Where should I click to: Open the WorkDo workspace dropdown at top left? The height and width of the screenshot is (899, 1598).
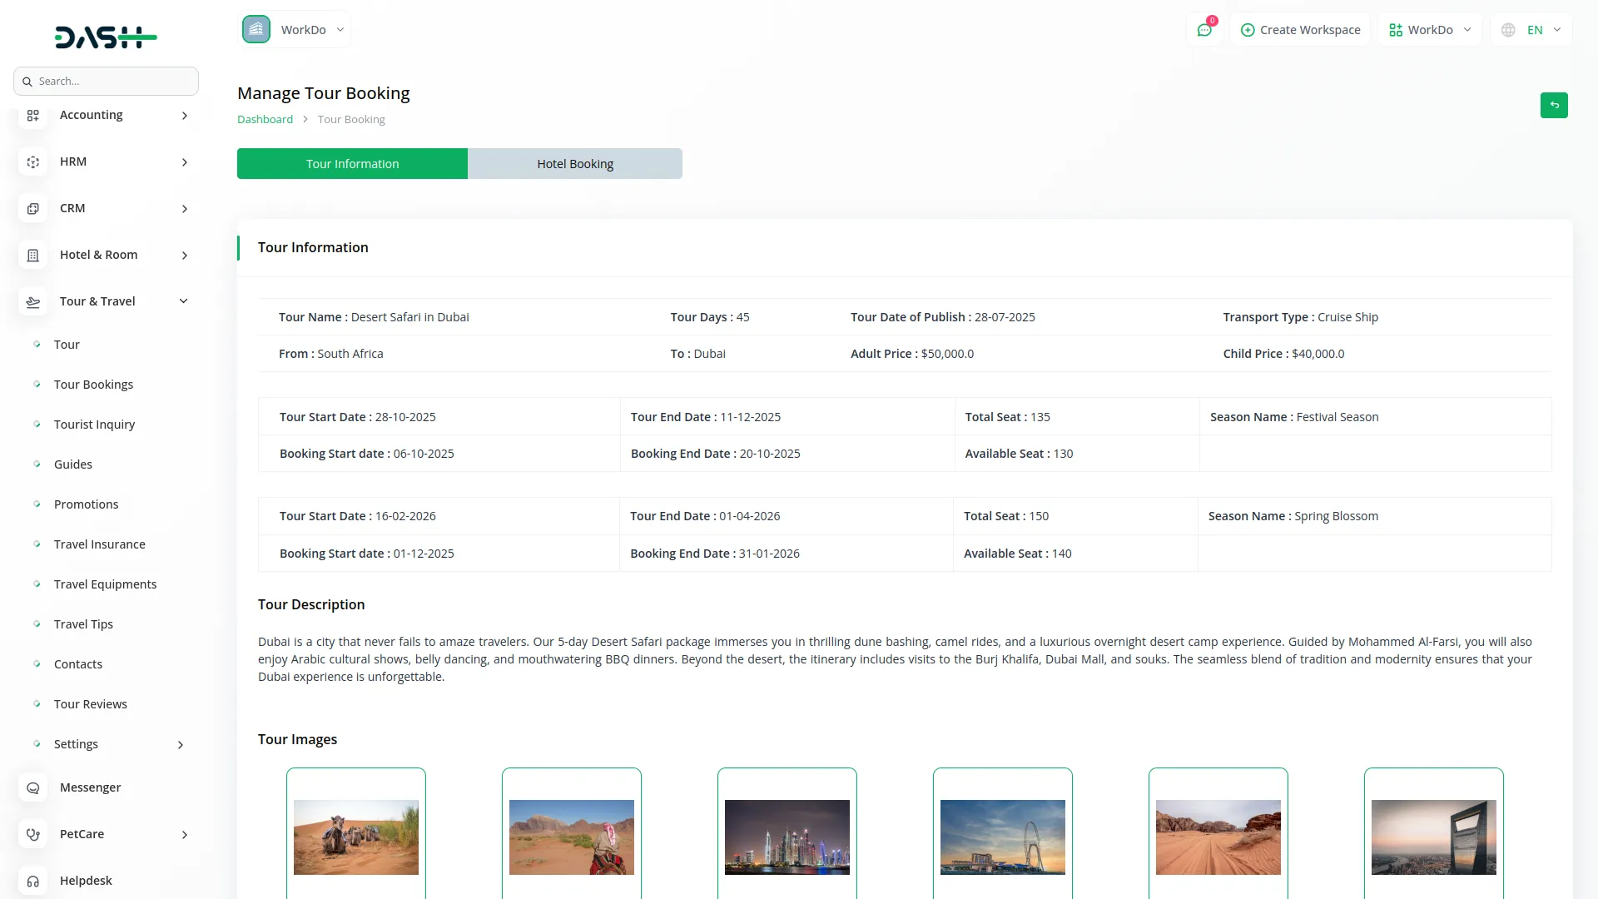[x=295, y=28]
